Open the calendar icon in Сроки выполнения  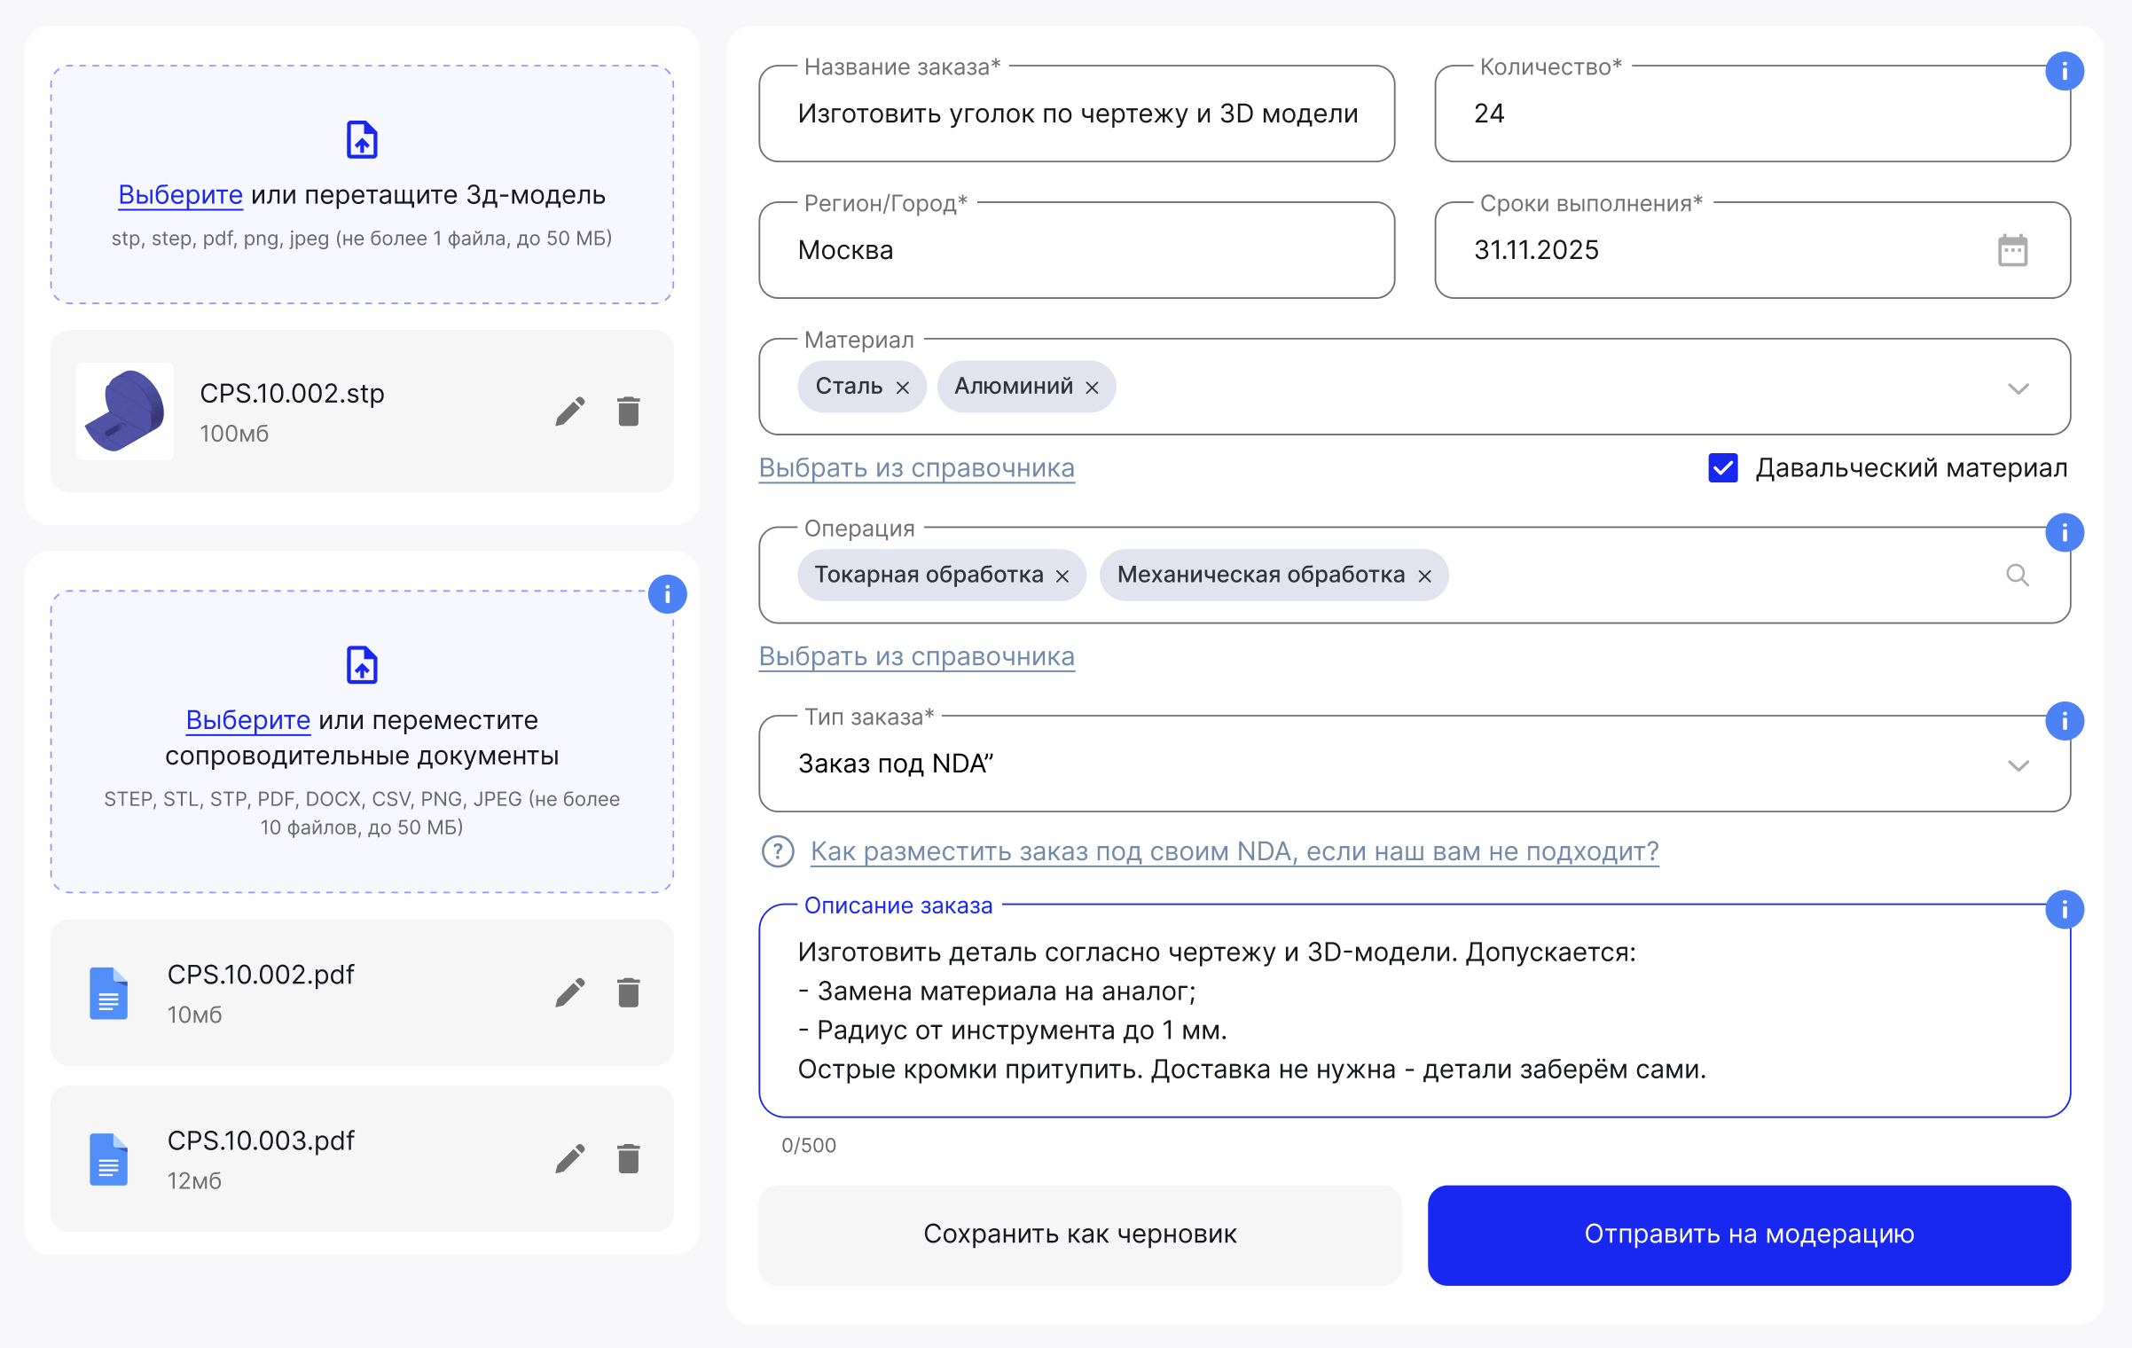2013,251
